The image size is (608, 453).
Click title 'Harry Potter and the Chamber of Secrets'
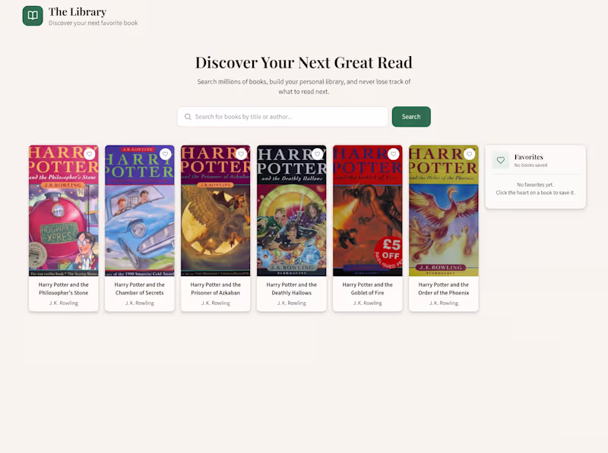coord(140,288)
